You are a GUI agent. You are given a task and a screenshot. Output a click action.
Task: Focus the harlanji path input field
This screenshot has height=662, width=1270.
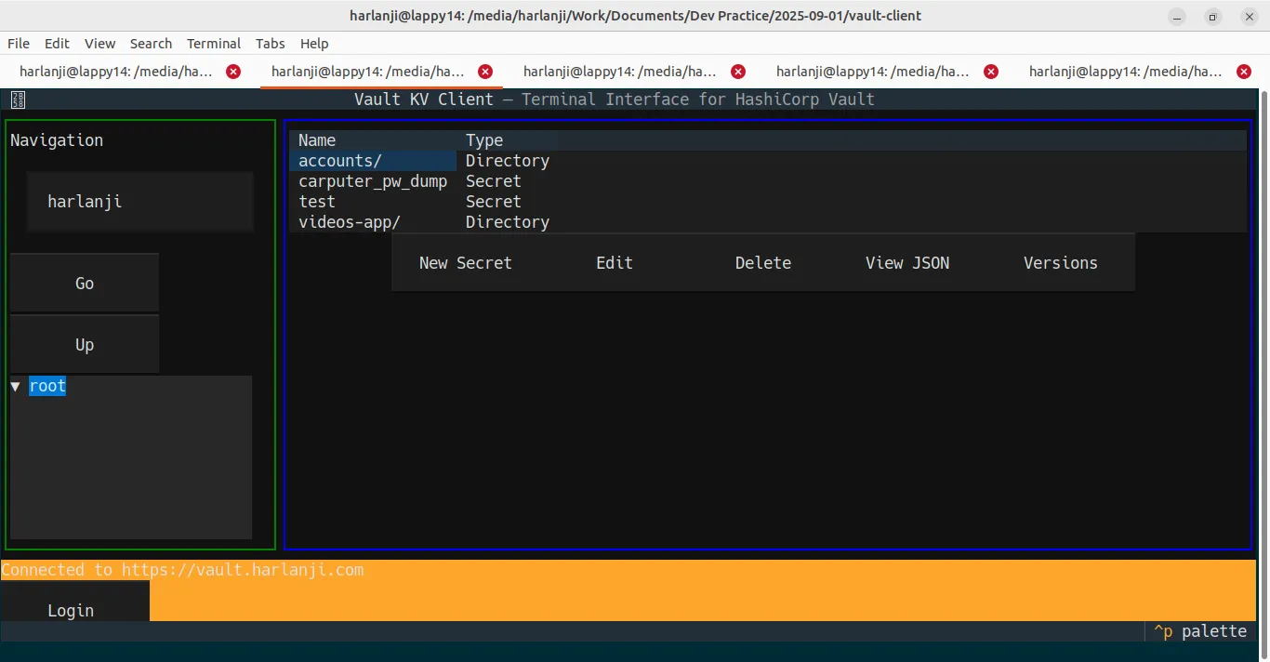pyautogui.click(x=139, y=202)
